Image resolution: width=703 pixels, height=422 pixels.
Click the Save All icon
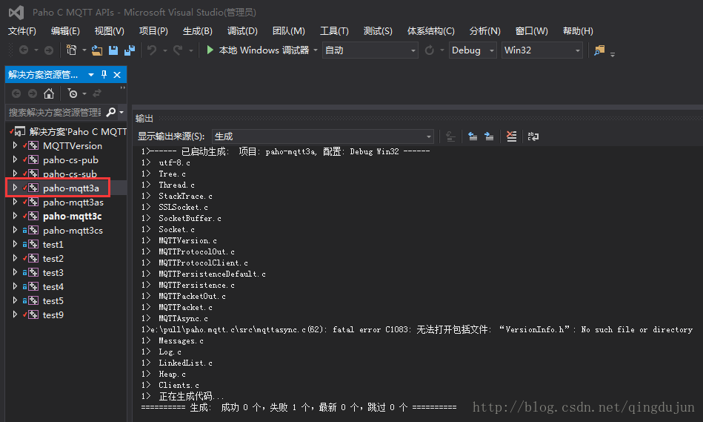click(x=130, y=50)
